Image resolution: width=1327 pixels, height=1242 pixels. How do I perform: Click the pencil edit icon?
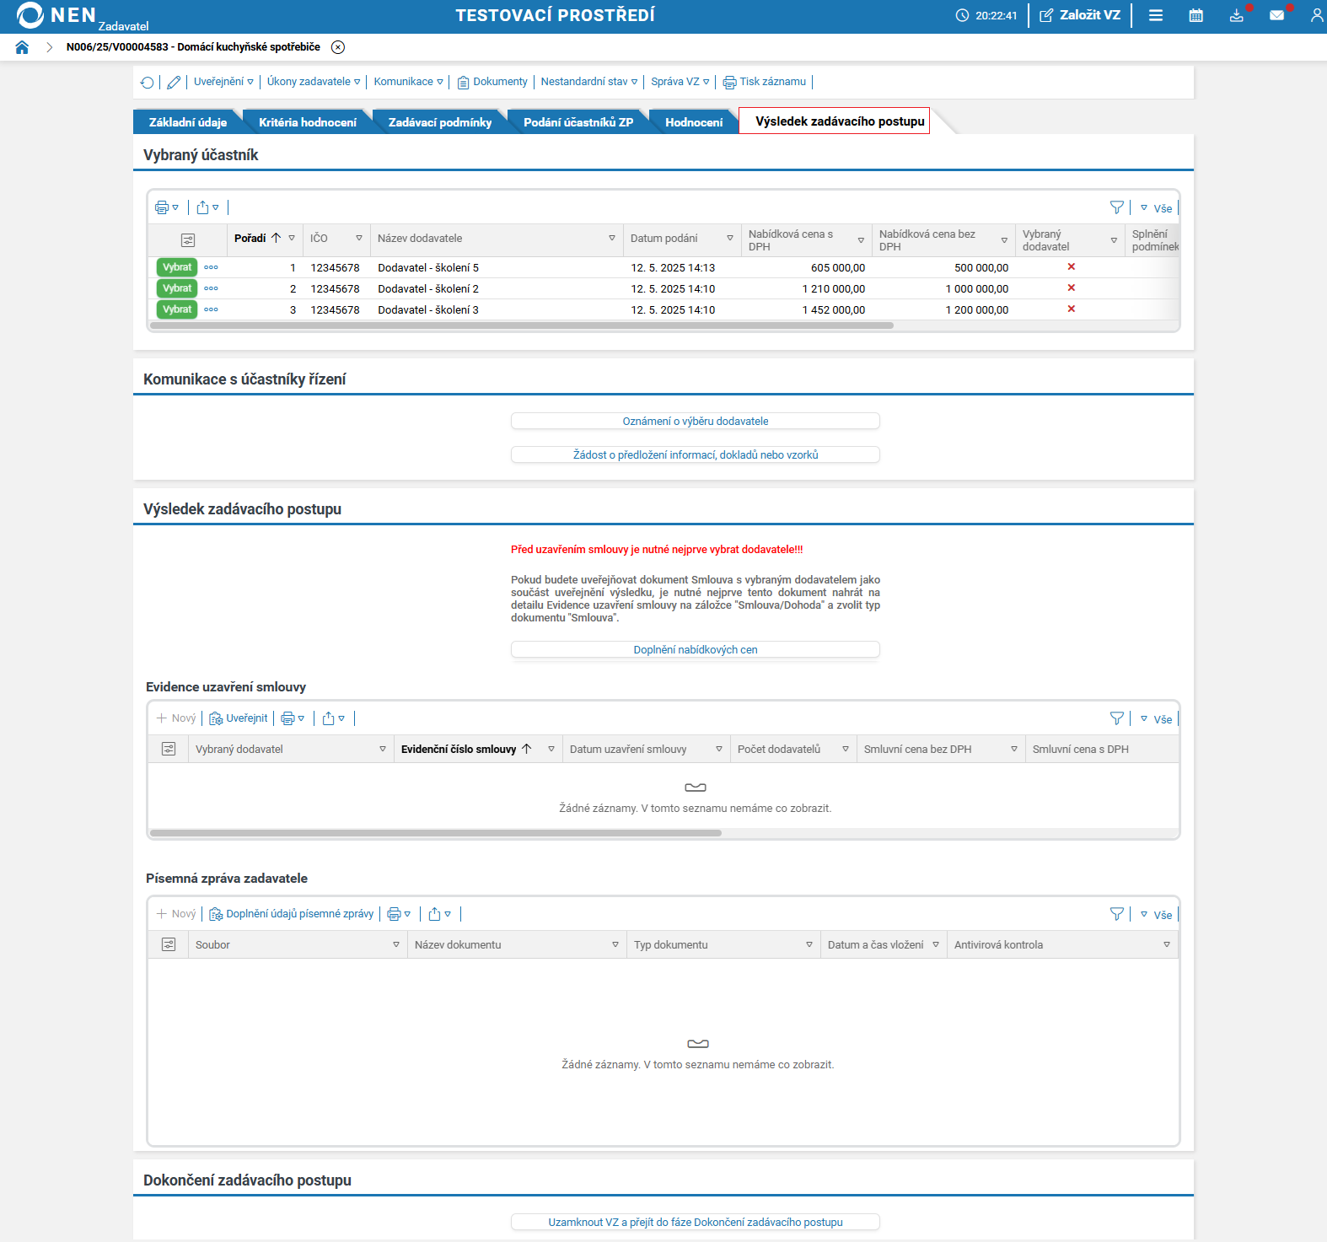click(174, 83)
